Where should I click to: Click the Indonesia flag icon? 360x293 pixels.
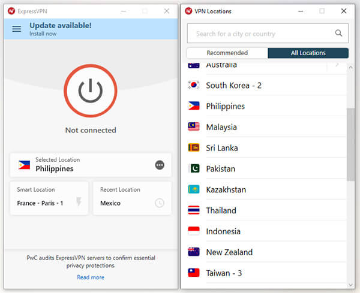tap(194, 231)
